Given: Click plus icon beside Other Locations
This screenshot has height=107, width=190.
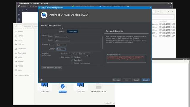Looking at the screenshot, I should click(x=16, y=75).
